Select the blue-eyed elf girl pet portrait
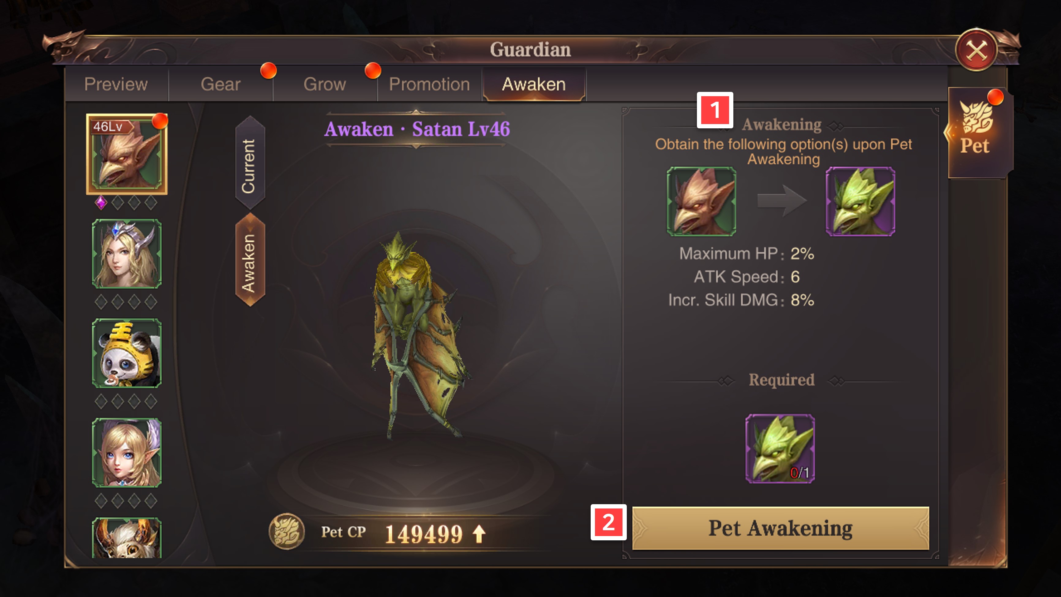 [x=126, y=453]
